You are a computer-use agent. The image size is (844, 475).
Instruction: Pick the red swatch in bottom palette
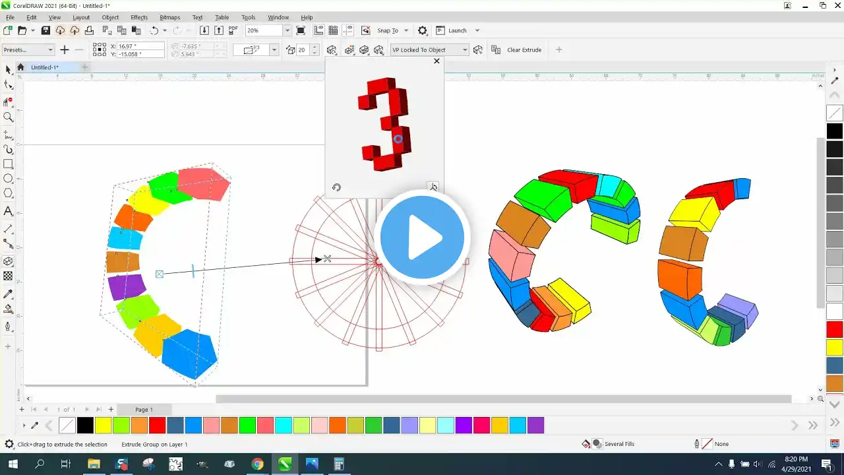point(157,426)
